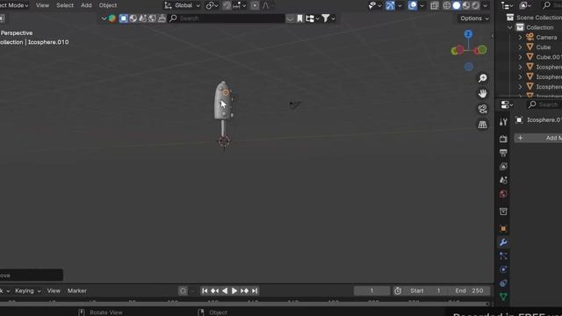
Task: Toggle the viewport gizmos button
Action: click(390, 5)
